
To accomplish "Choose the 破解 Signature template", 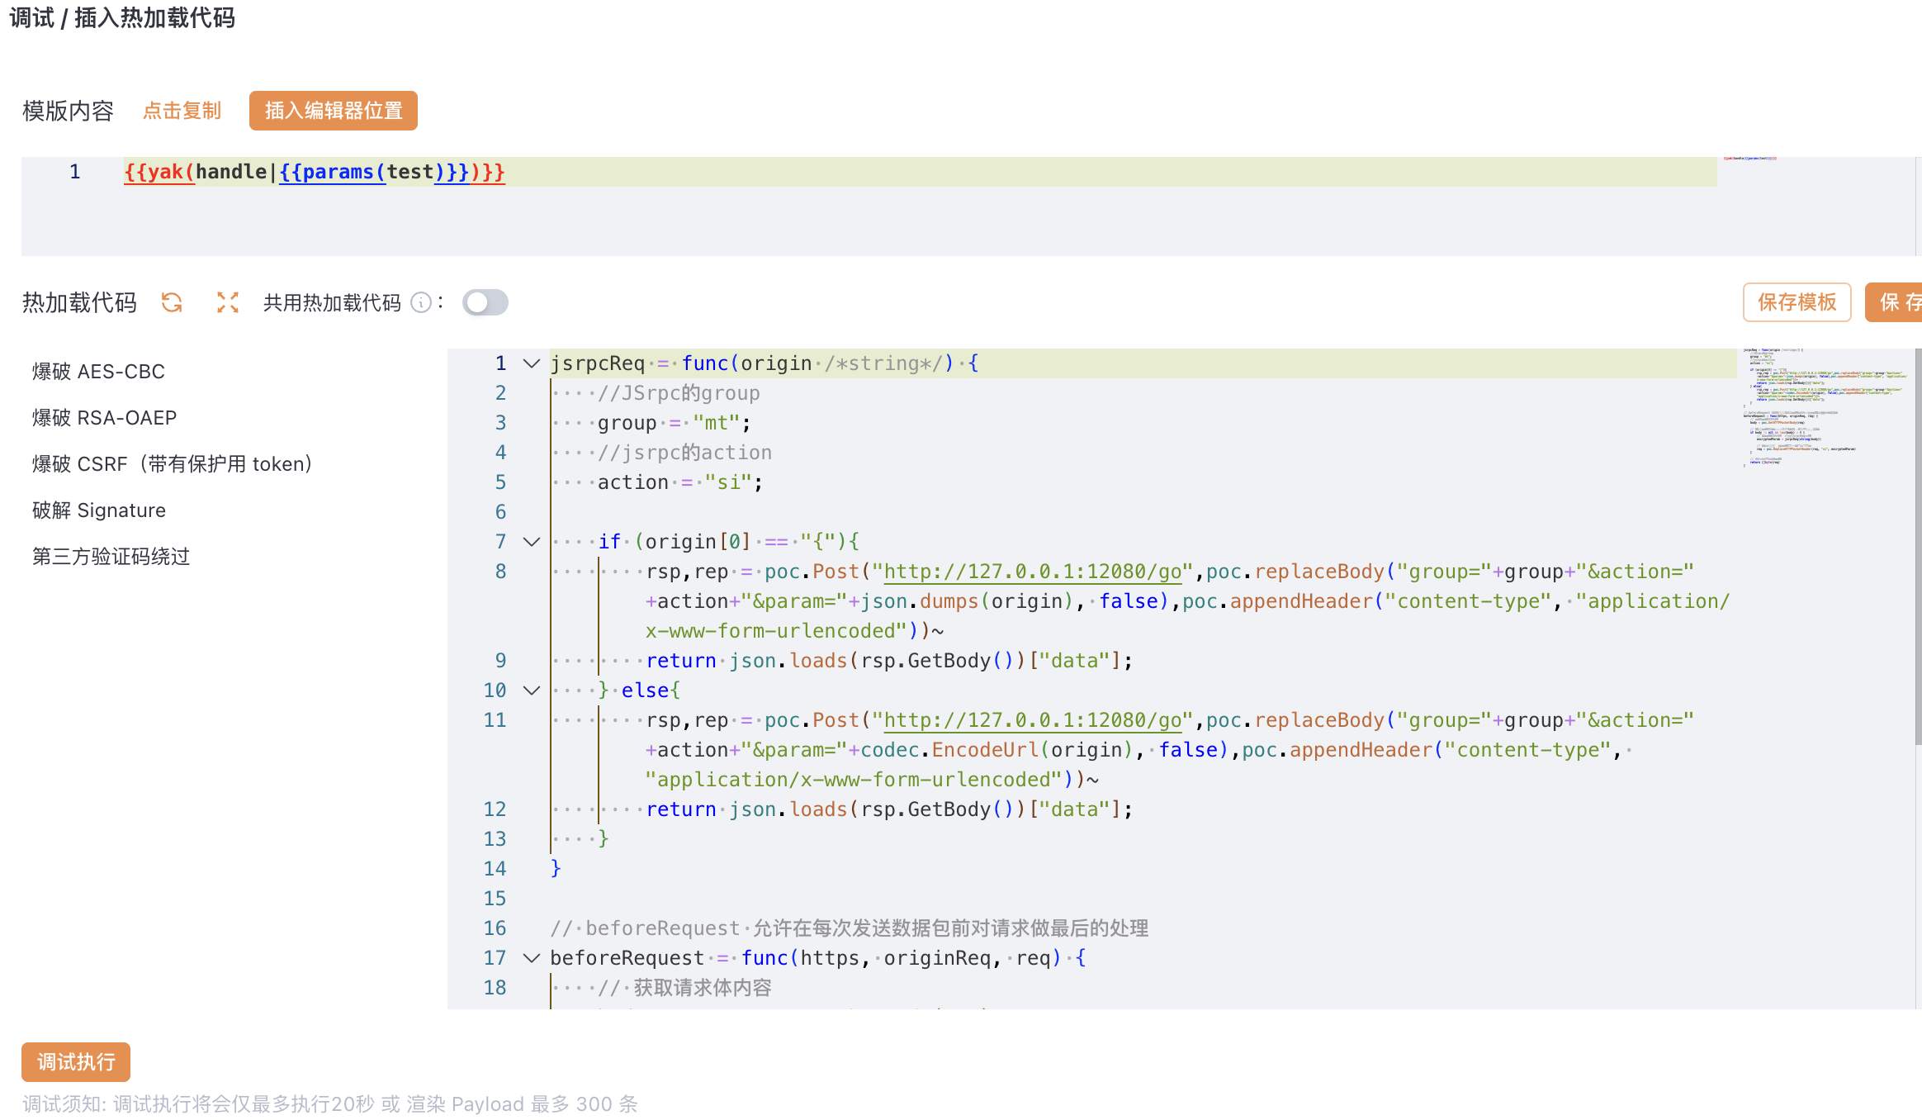I will 99,510.
